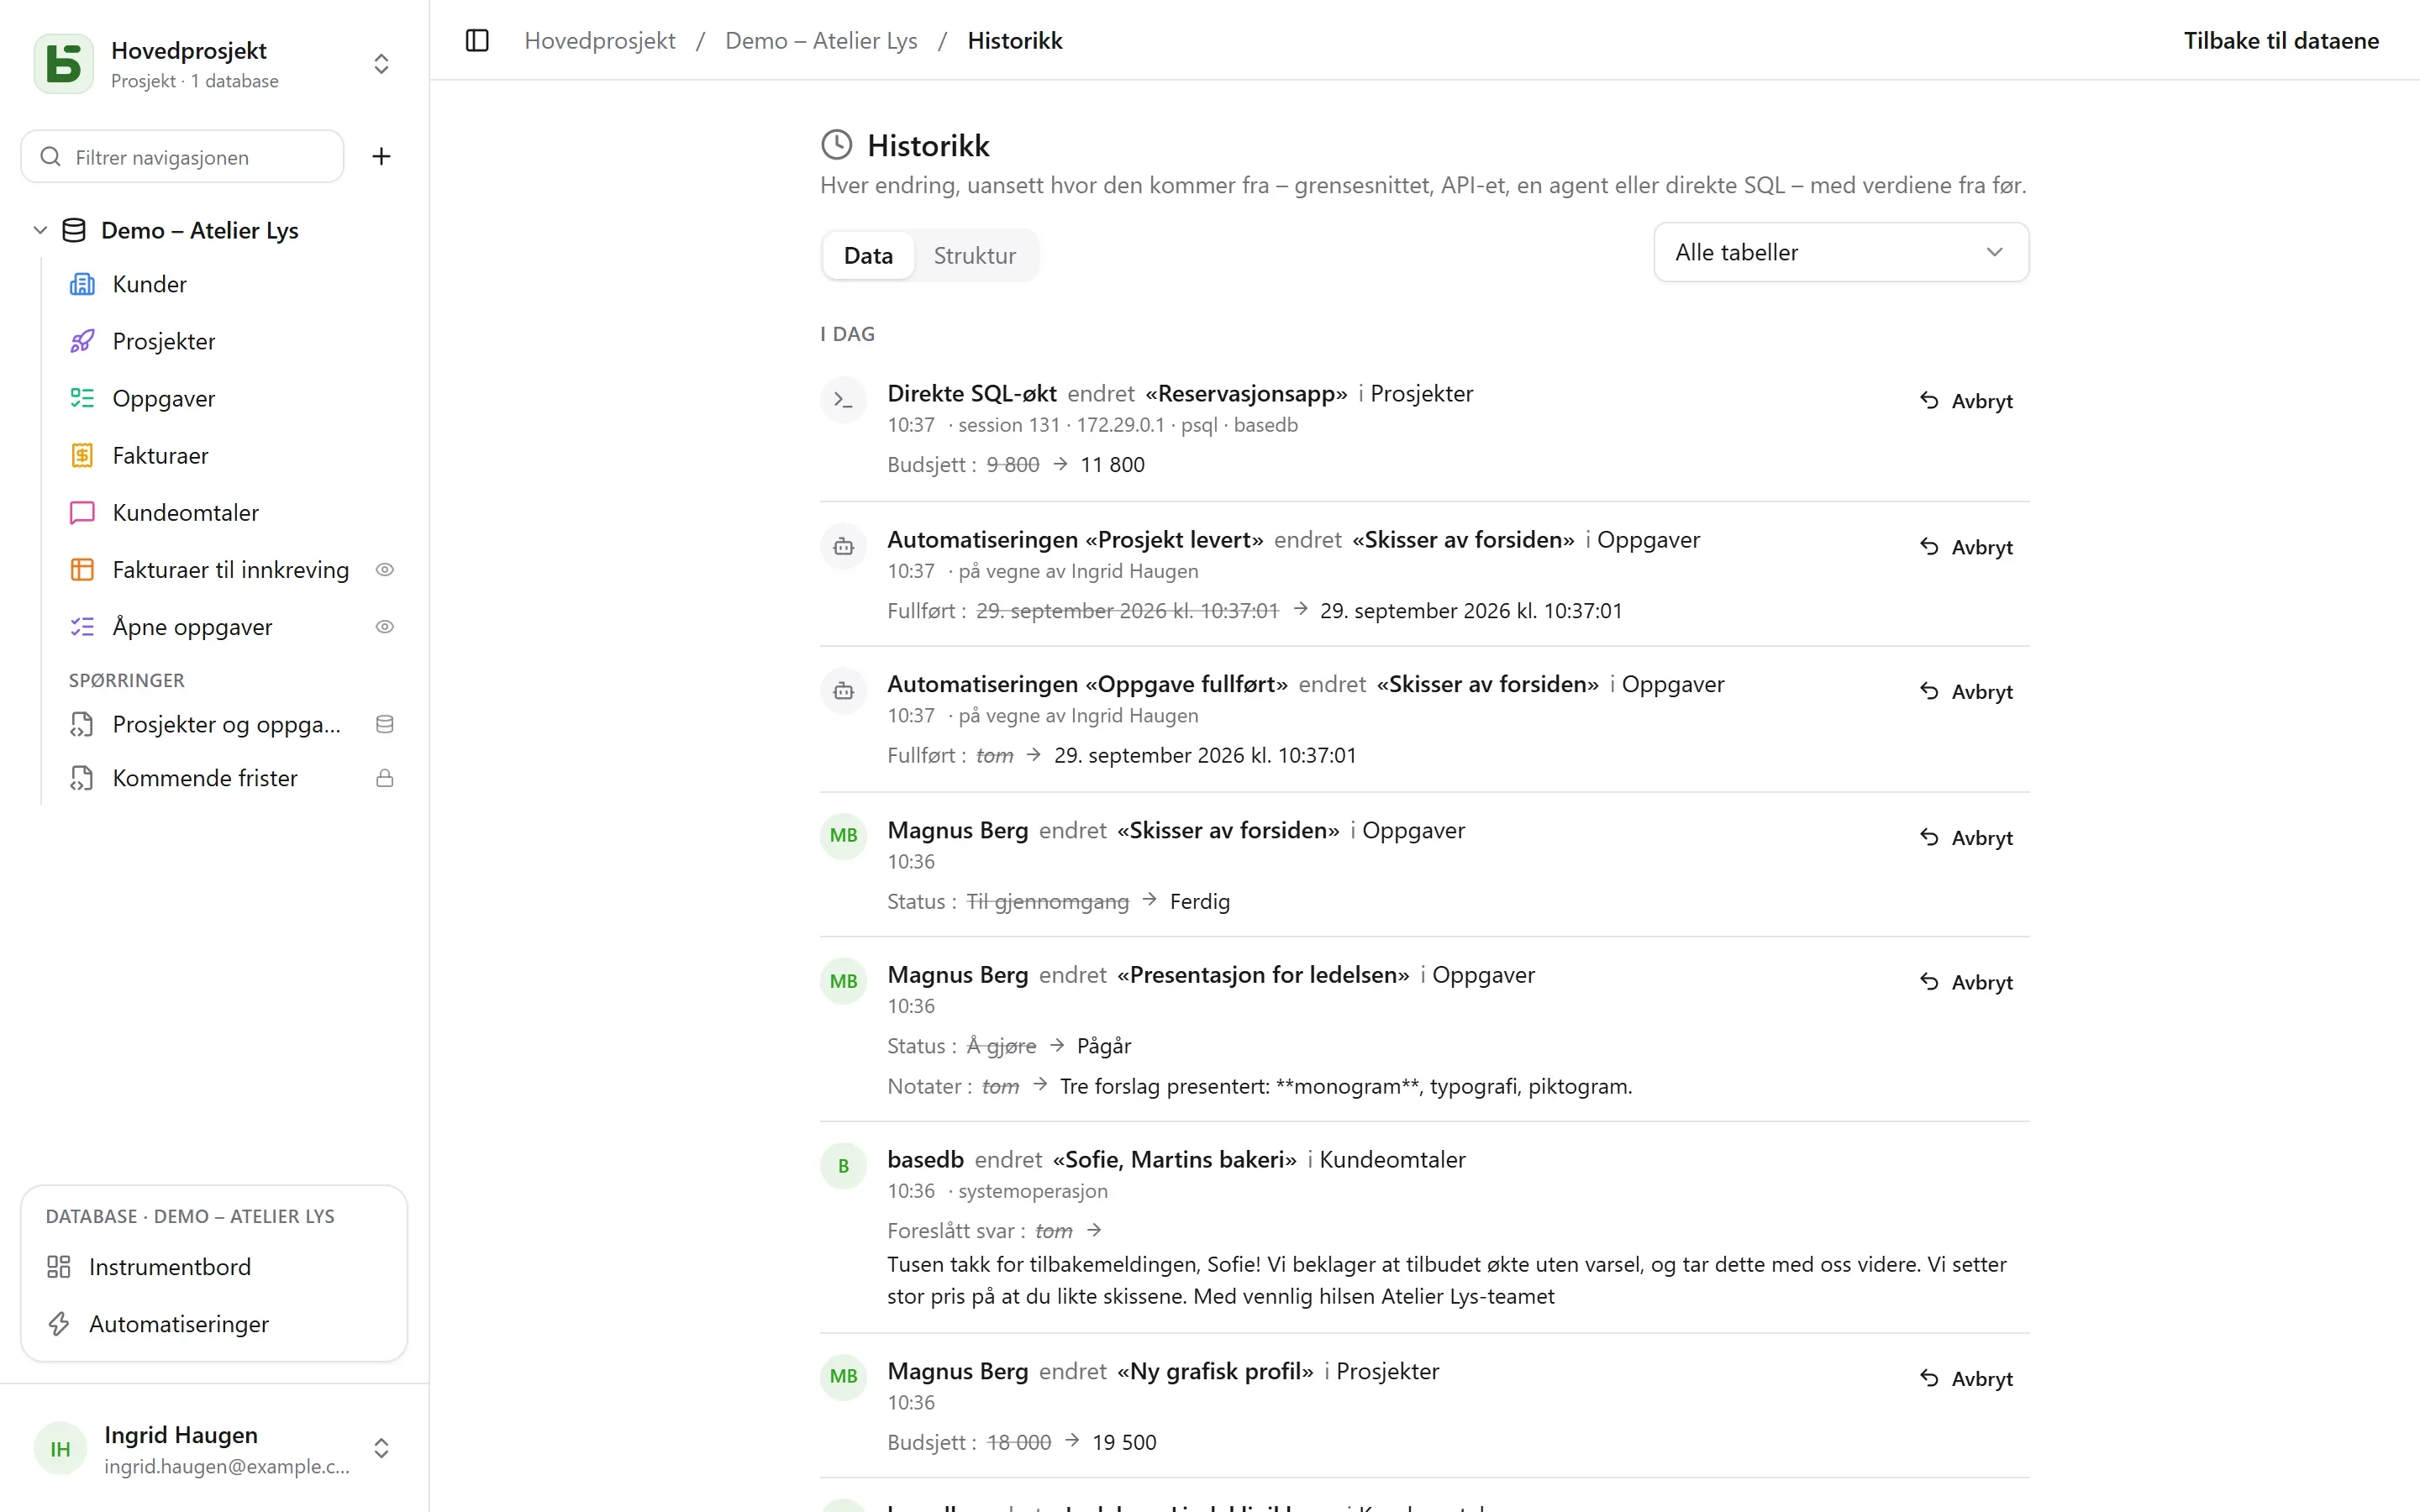
Task: Switch to the Struktur tab
Action: (974, 255)
